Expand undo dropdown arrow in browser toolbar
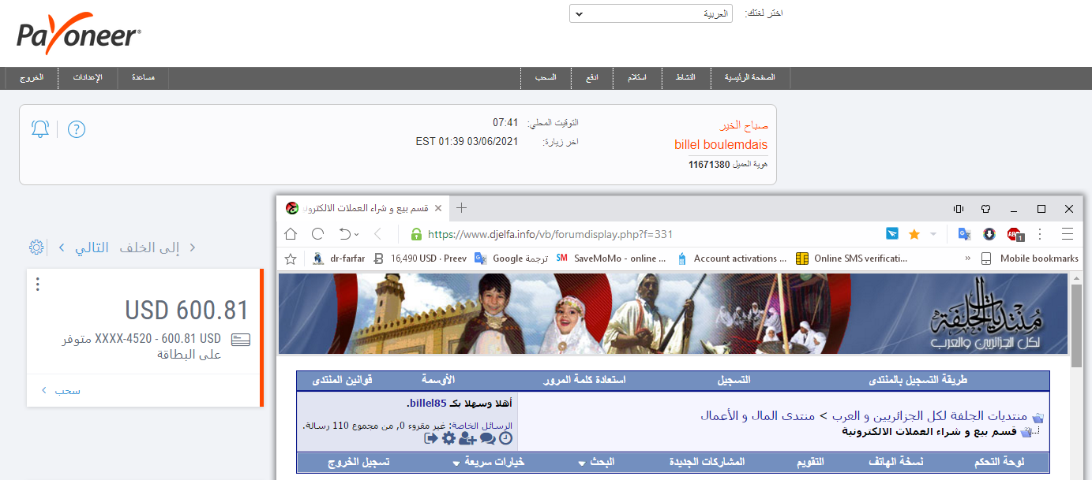The height and width of the screenshot is (480, 1092). [357, 234]
